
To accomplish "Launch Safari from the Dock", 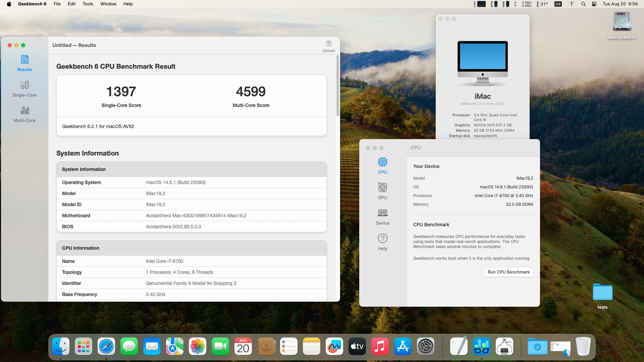I will coord(106,346).
